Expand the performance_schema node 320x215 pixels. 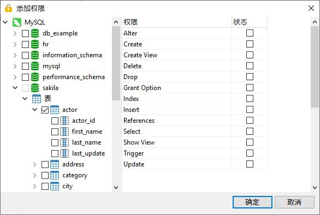15,77
